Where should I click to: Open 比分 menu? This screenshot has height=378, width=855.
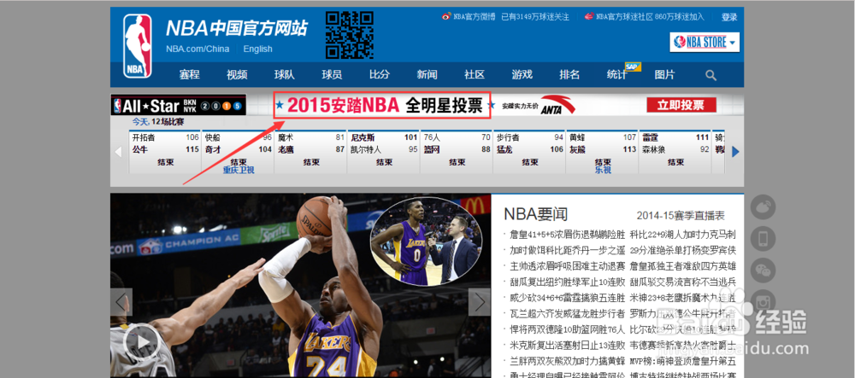point(380,74)
